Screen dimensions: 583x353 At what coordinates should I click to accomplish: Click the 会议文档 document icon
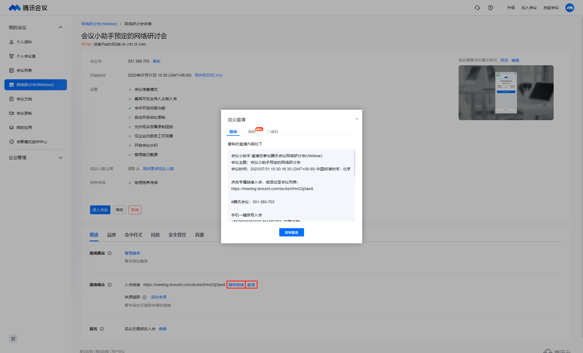[12, 99]
